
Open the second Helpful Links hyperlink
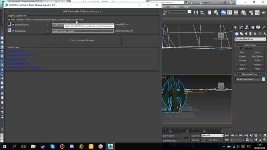[x=20, y=55]
